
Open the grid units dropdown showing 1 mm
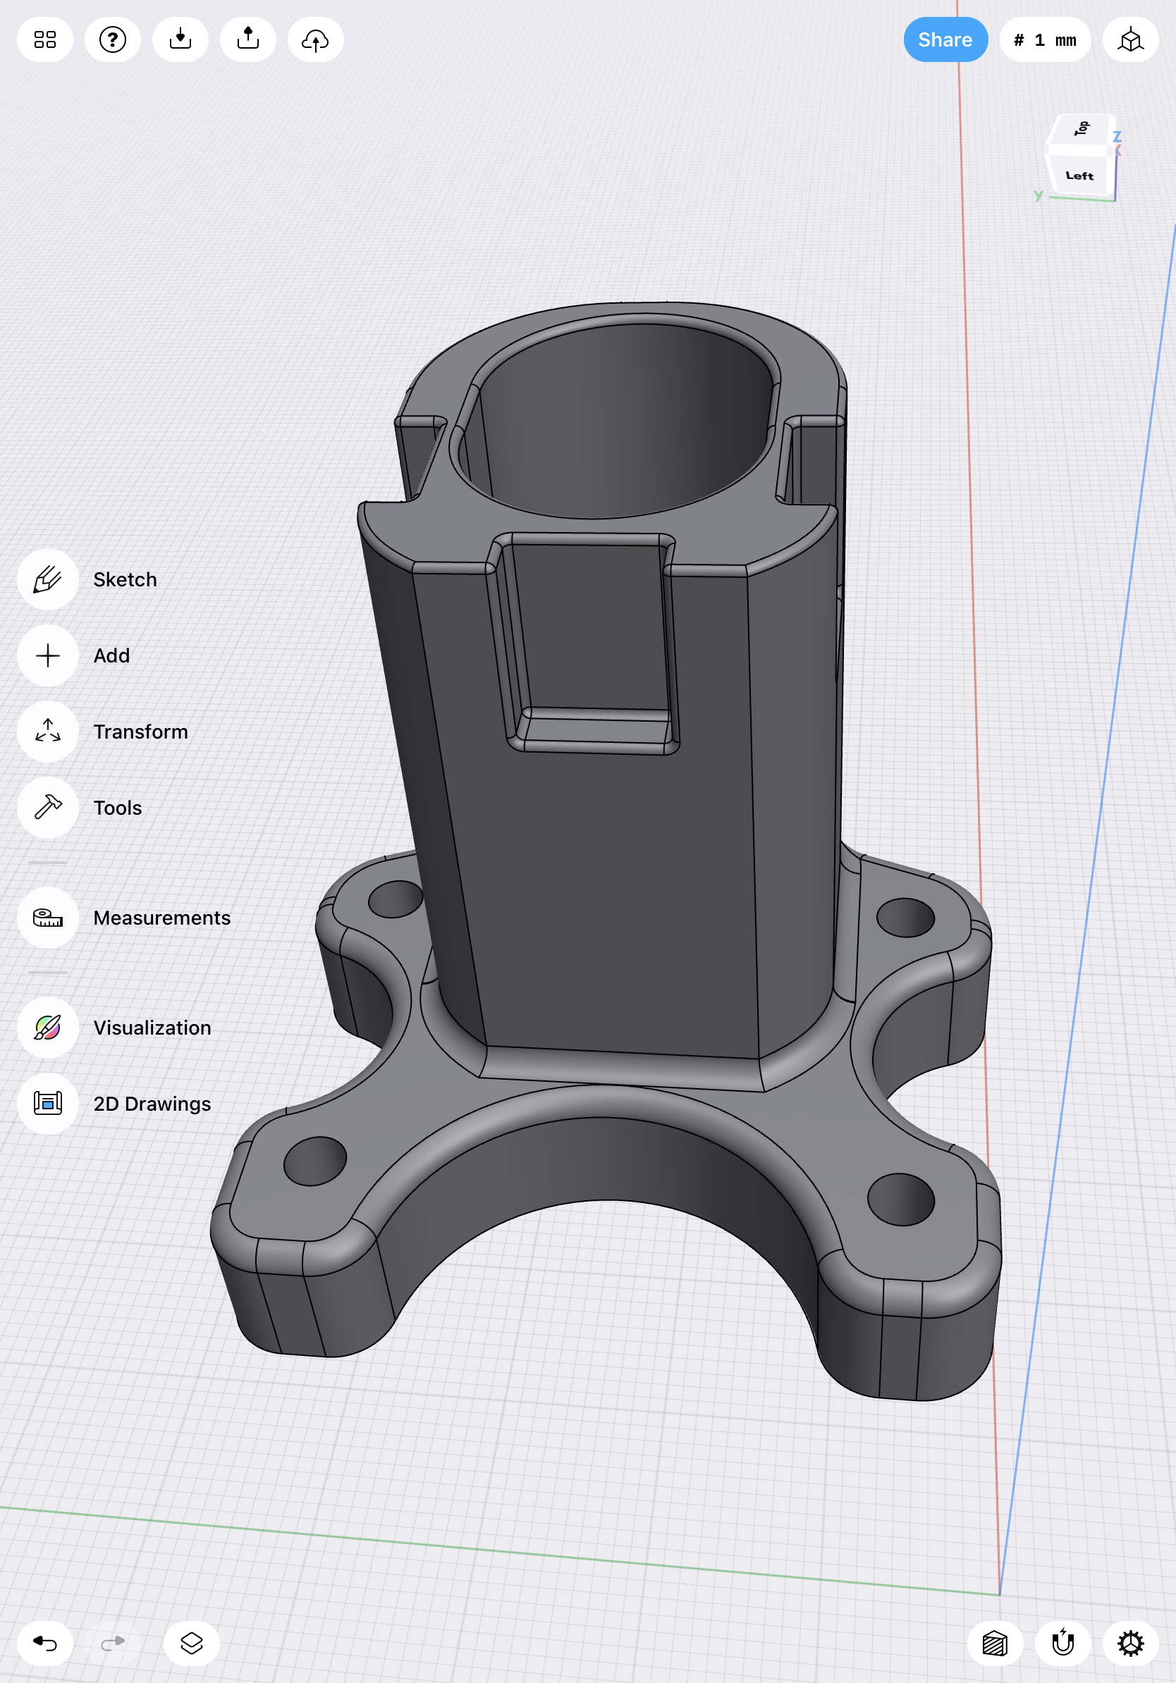coord(1044,39)
